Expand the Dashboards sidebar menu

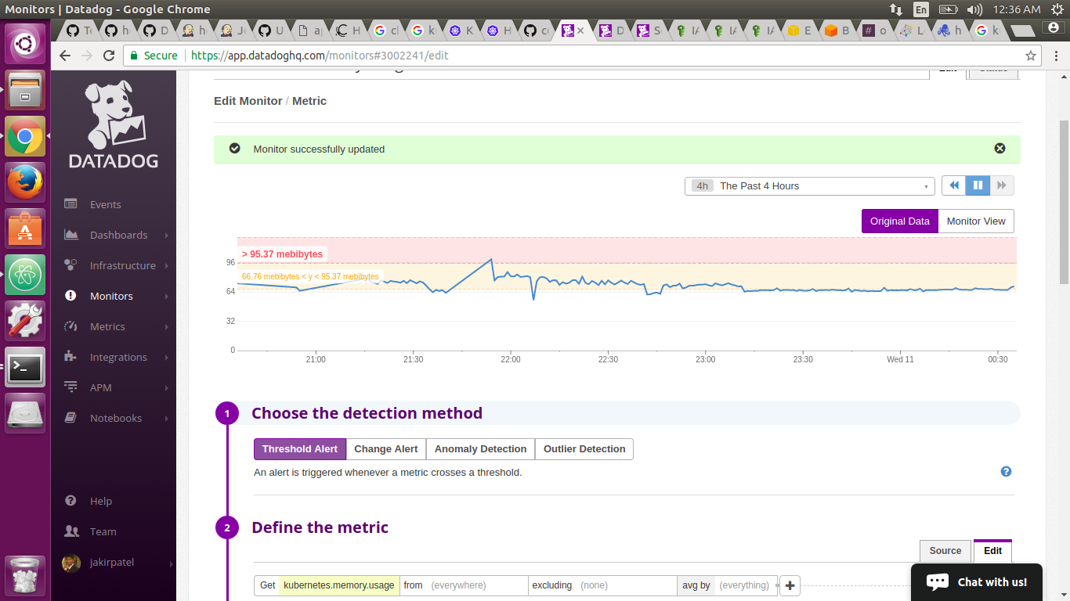tap(118, 235)
